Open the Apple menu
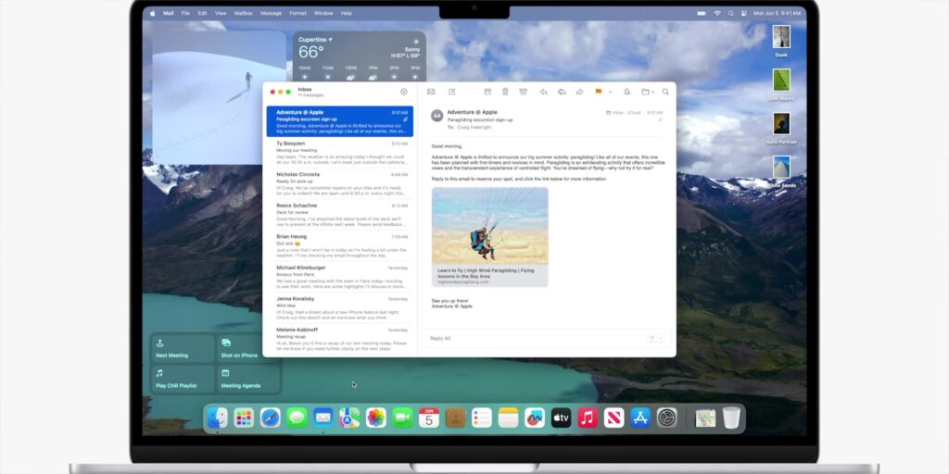 pyautogui.click(x=153, y=13)
